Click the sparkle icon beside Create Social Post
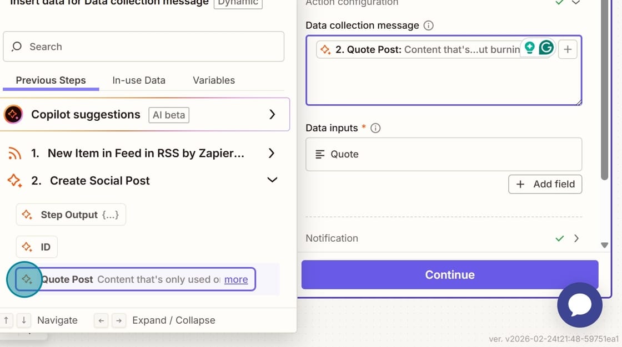 pos(15,180)
